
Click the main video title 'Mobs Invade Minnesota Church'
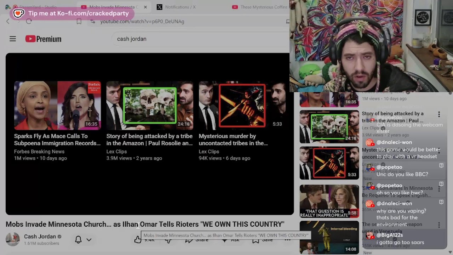[145, 224]
